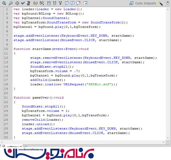Click line number 1 in the gutter
This screenshot has width=171, height=160.
pos(7,9)
